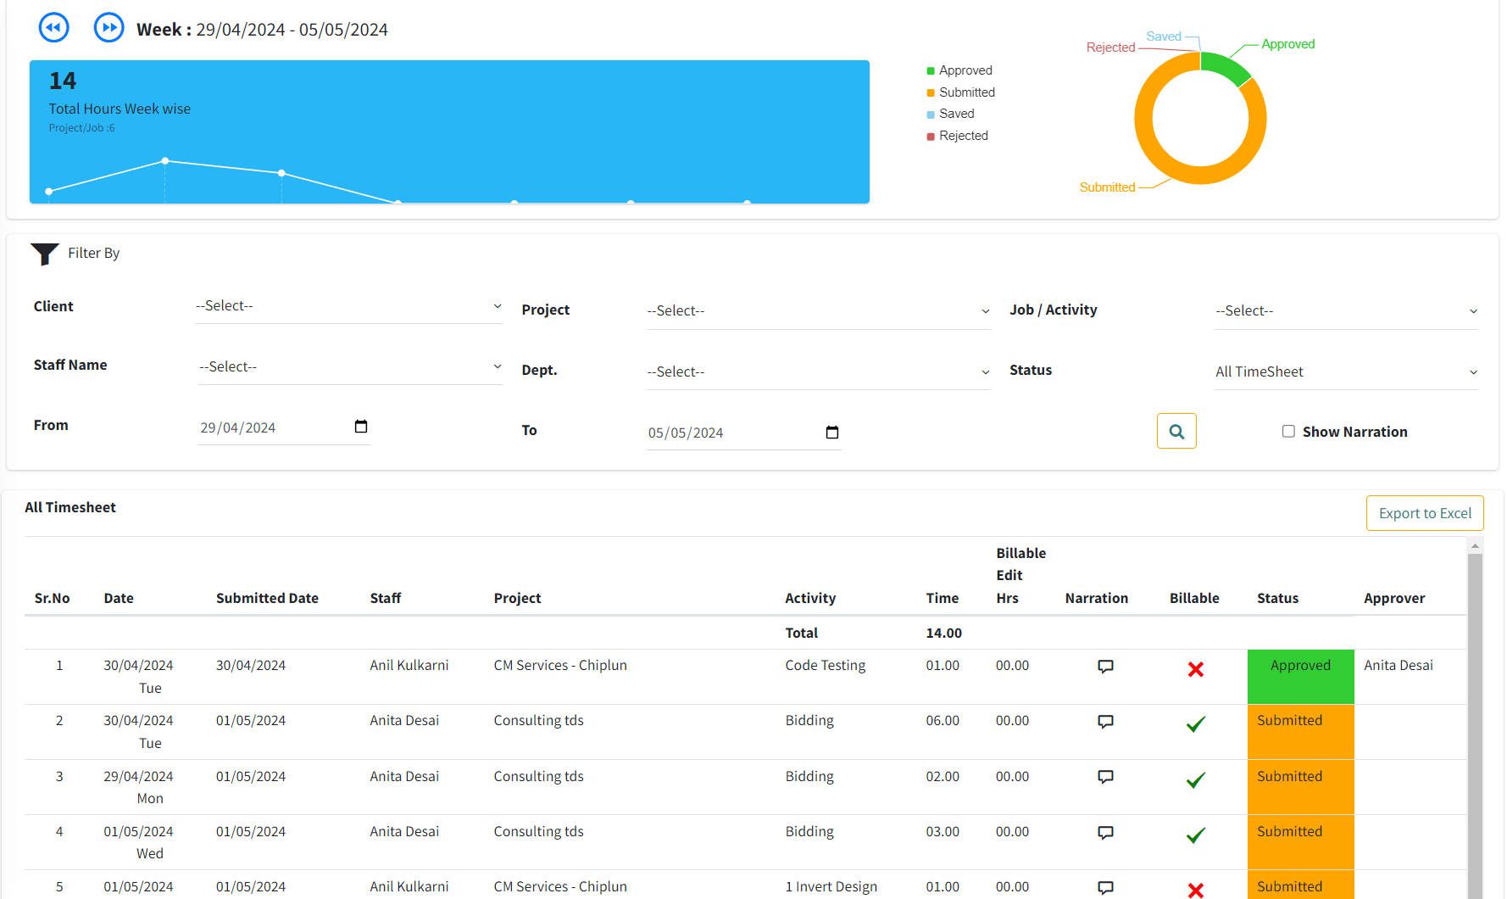
Task: Toggle the Show Narration checkbox
Action: (x=1288, y=431)
